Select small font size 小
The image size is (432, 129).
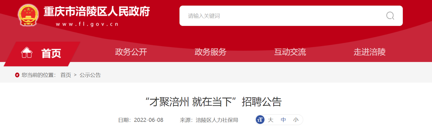[x=296, y=120]
